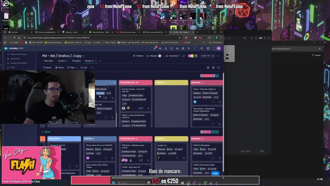Click the Integrate button

(x=154, y=56)
